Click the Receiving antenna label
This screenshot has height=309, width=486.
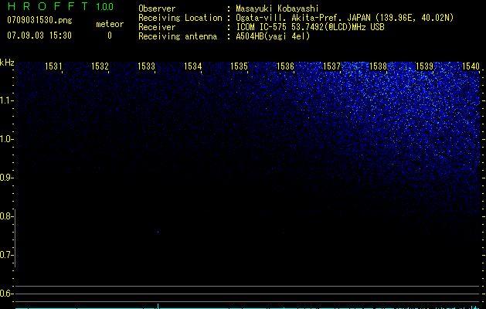pyautogui.click(x=178, y=36)
